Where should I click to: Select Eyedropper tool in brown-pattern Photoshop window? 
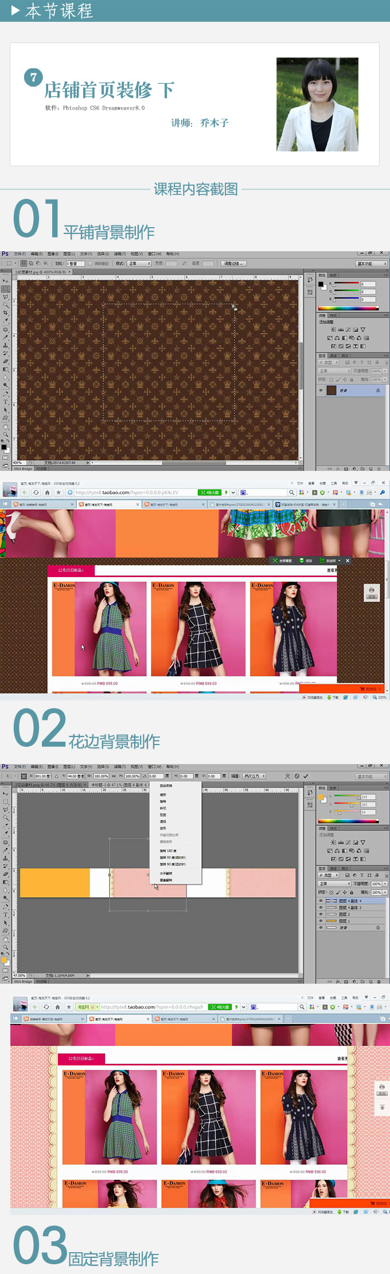[5, 321]
